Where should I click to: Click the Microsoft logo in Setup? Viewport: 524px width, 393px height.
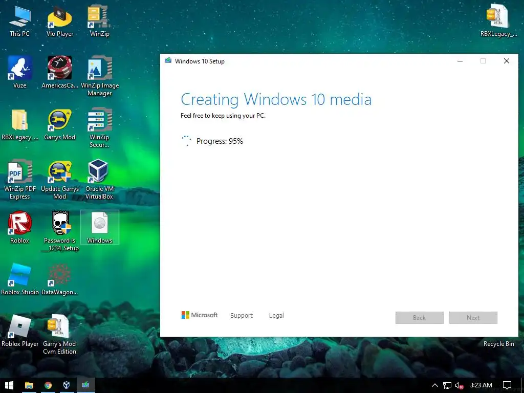(199, 315)
